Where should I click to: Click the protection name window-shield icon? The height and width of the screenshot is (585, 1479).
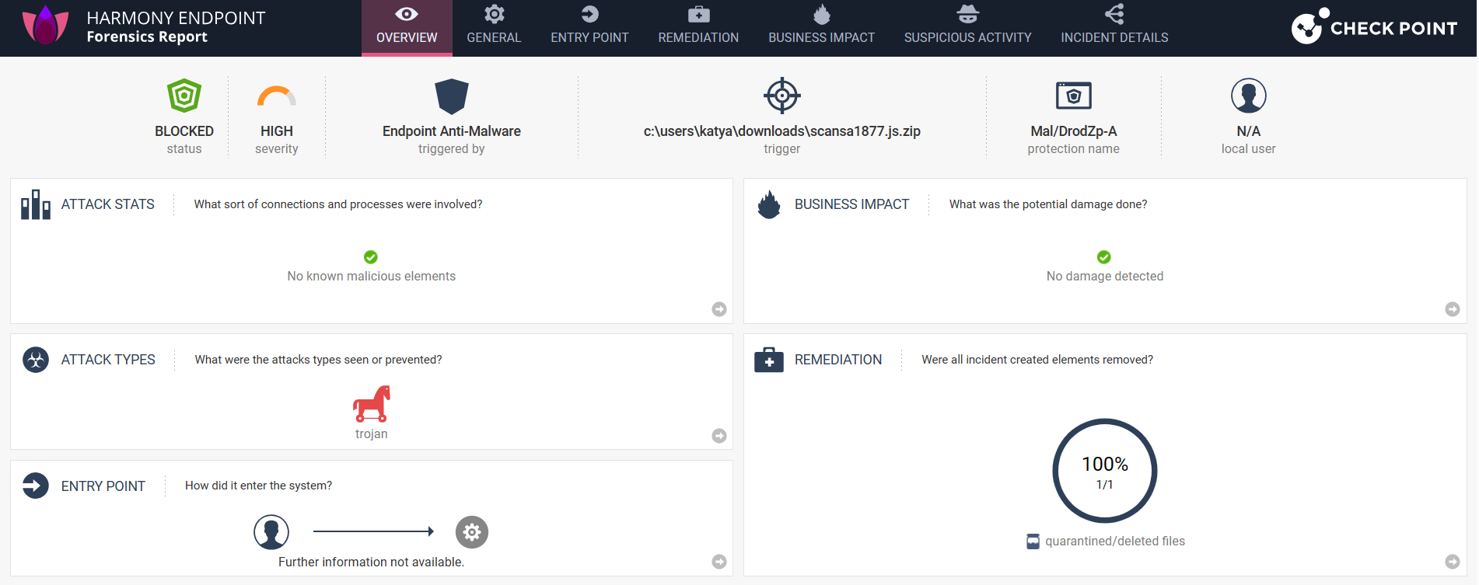(x=1074, y=96)
